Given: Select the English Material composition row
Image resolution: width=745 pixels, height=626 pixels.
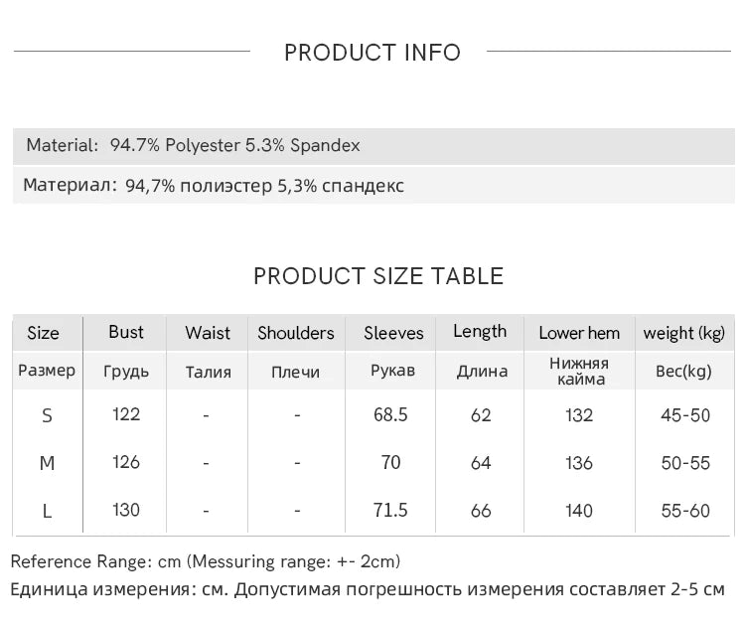Looking at the screenshot, I should (x=194, y=146).
